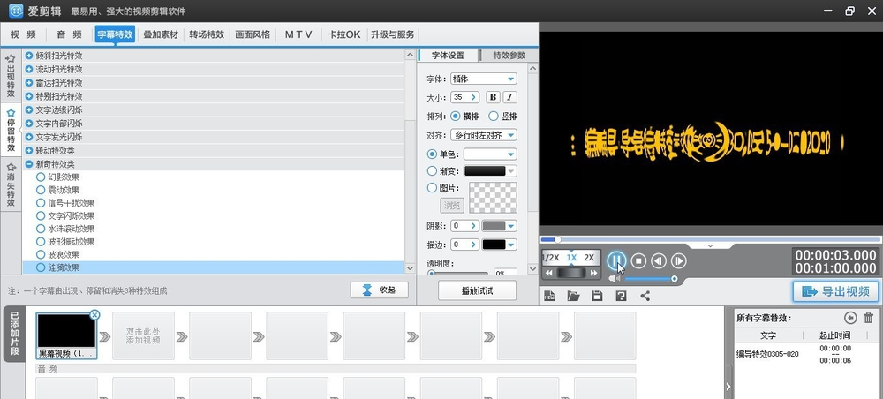Open the 字体 font dropdown

click(483, 79)
